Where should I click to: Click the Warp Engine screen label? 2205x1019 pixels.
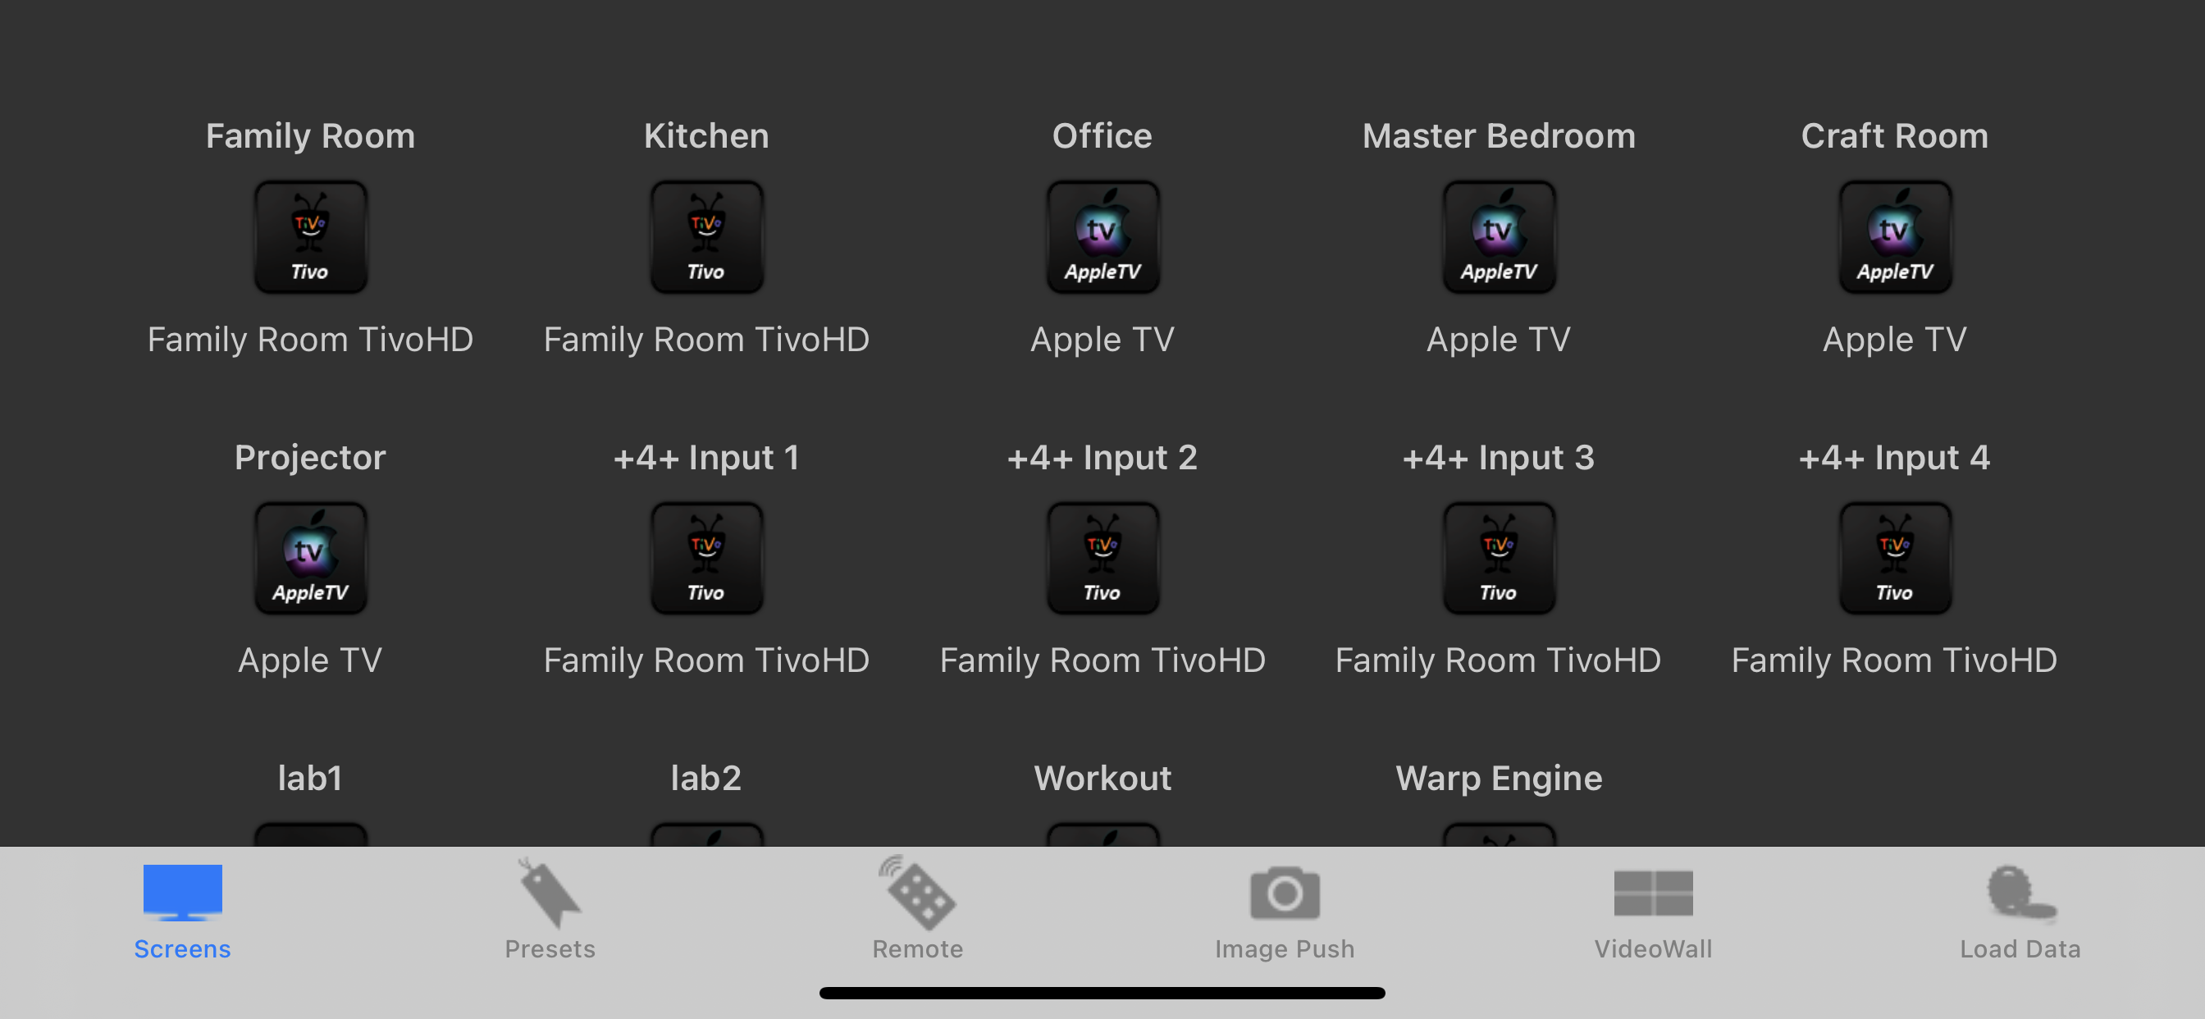click(1499, 778)
